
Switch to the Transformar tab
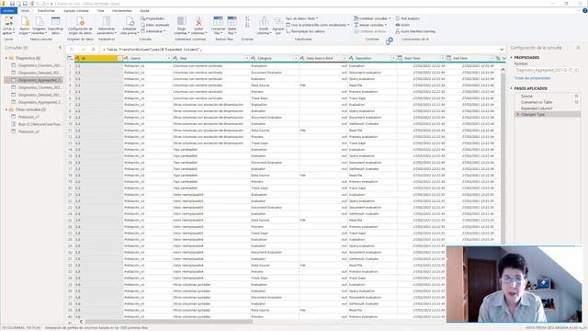(46, 11)
